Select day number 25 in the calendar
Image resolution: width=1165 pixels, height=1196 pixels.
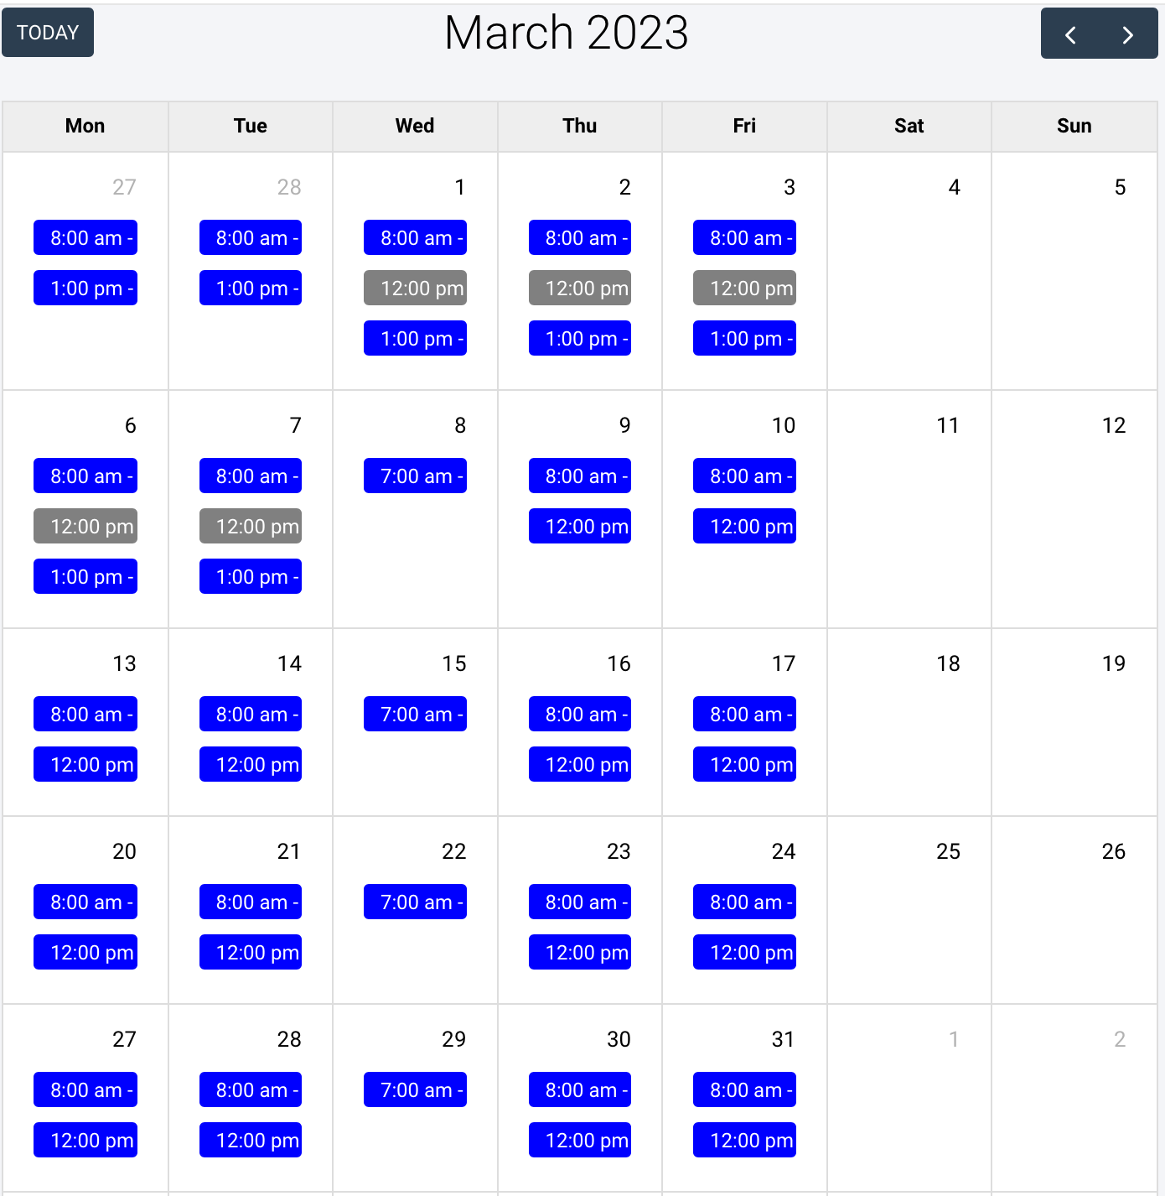click(x=948, y=851)
